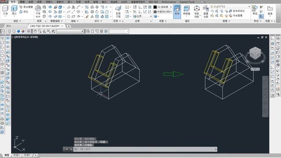This screenshot has height=158, width=281.
Task: Select the Cone tool in left toolbar
Action: (x=2, y=51)
